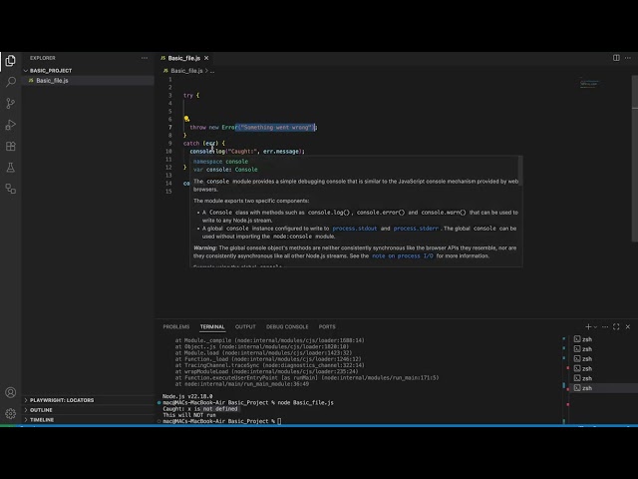Screen dimensions: 638x479
Task: Open the Ports panel tab
Action: point(327,326)
